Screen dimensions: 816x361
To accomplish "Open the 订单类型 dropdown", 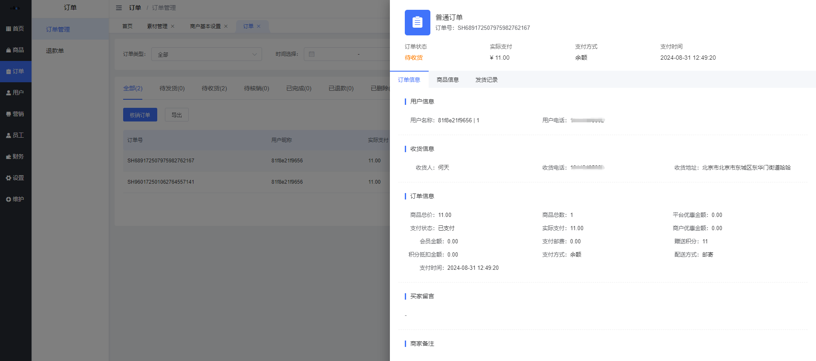I will (x=206, y=54).
